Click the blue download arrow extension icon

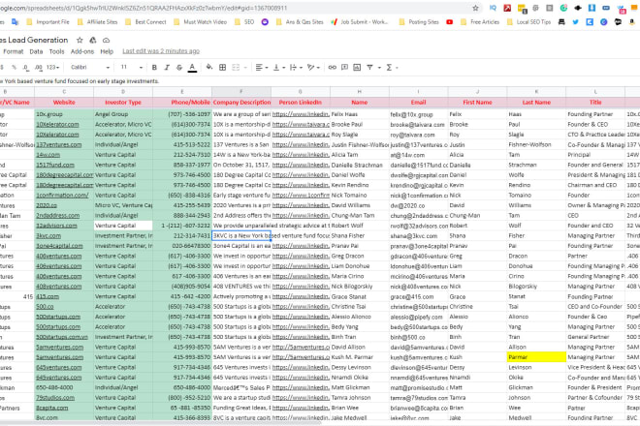[x=592, y=8]
